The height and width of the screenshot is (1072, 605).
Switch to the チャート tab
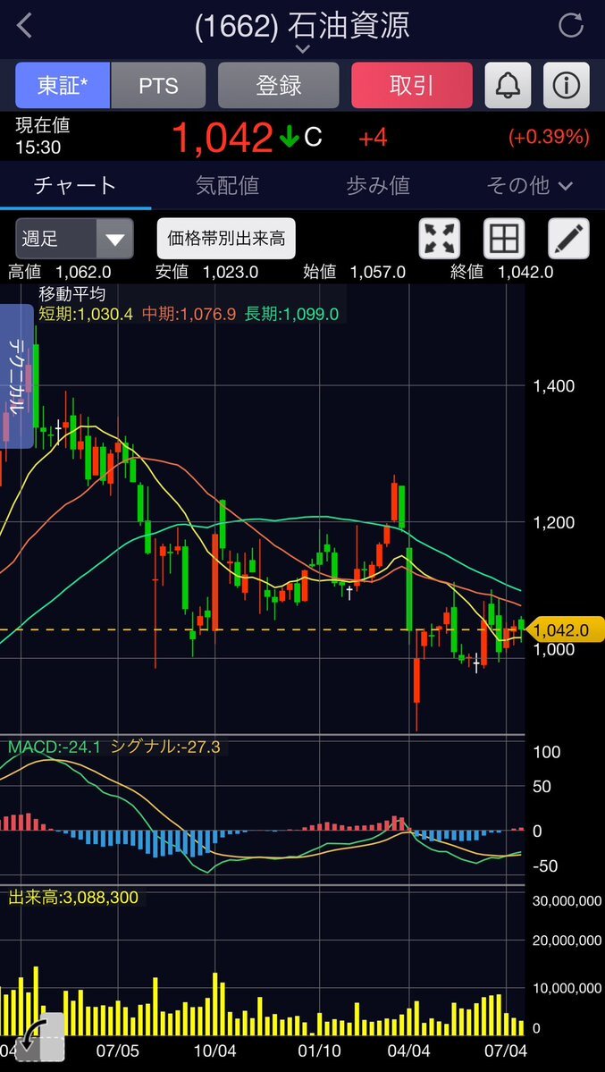coord(75,185)
